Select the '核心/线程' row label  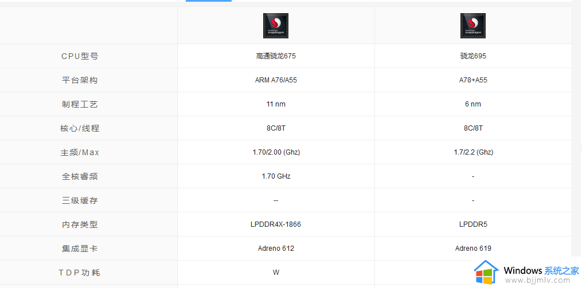click(x=80, y=128)
